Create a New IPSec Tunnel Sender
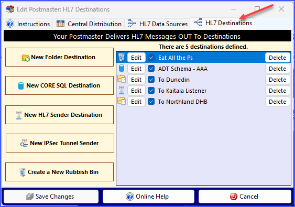The image size is (295, 207). pos(60,143)
